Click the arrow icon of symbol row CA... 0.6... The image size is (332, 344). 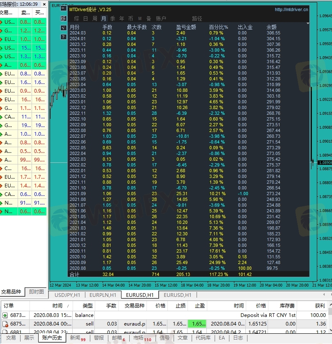click(x=1, y=194)
